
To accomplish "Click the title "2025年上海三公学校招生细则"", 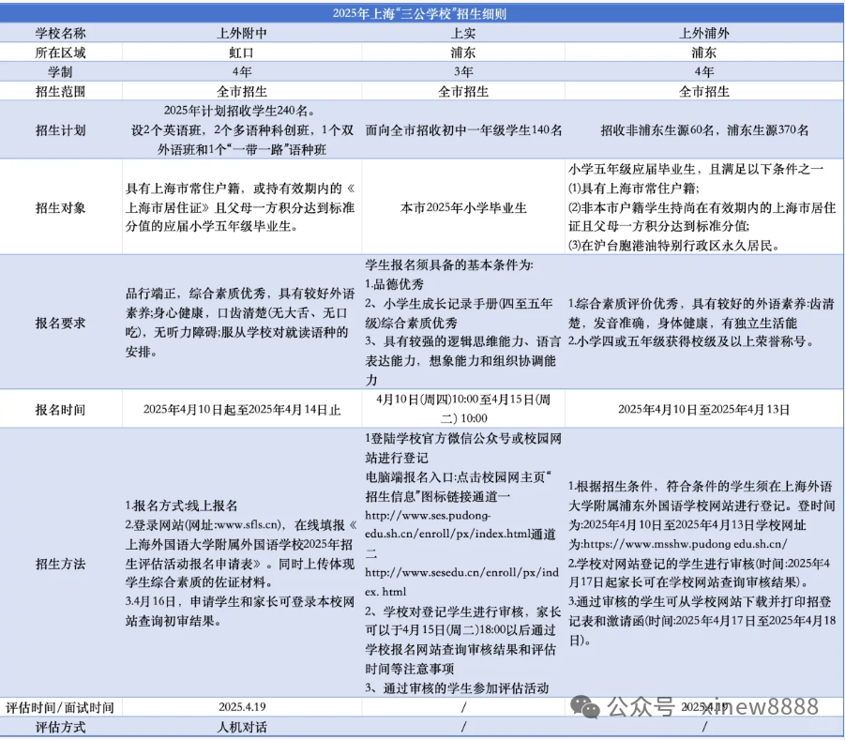I will (x=419, y=13).
